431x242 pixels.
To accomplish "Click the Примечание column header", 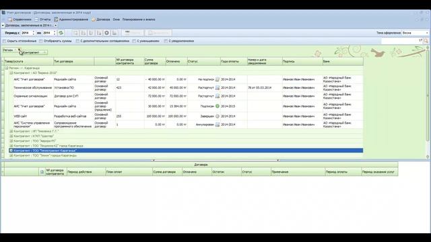I will click(298, 172).
